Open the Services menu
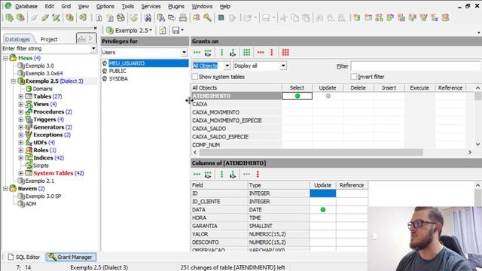Screen dimensions: 482x271 pos(151,6)
